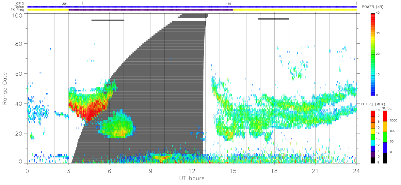Click the NOISE legend title
Screen dimensions: 401x185
tap(387, 108)
